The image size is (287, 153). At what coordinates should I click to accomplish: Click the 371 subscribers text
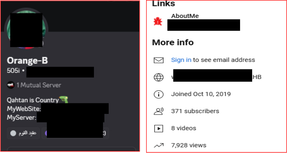click(195, 111)
